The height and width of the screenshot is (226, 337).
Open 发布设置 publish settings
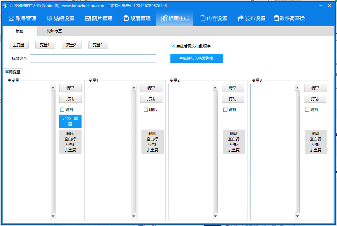[252, 18]
